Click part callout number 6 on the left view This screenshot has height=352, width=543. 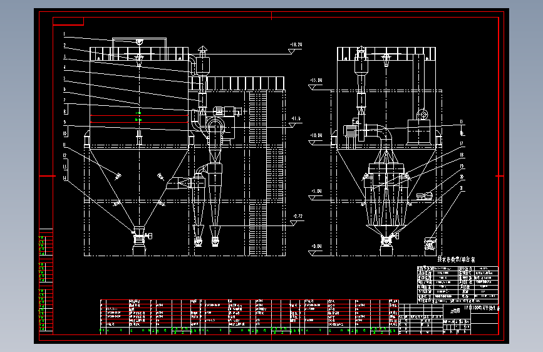pyautogui.click(x=65, y=89)
